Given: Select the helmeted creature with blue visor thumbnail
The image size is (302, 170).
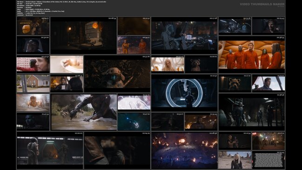Looking at the screenshot, I should (117, 74).
